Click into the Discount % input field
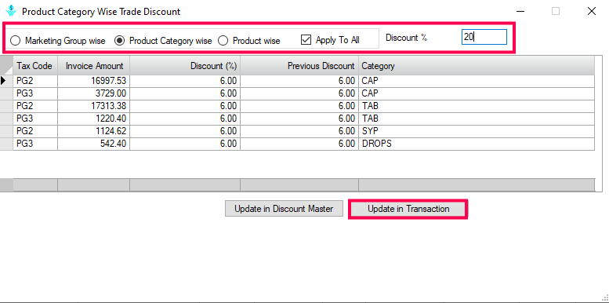This screenshot has width=609, height=303. click(x=484, y=37)
